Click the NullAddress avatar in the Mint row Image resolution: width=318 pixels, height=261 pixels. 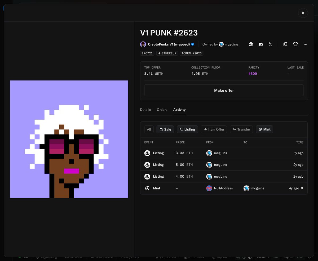point(209,188)
